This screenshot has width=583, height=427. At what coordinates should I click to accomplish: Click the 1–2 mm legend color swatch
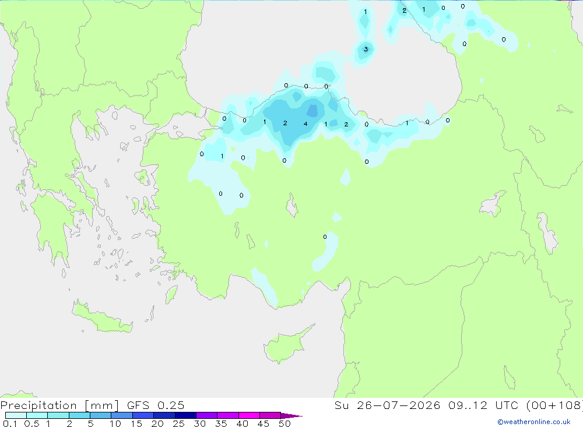click(x=58, y=415)
